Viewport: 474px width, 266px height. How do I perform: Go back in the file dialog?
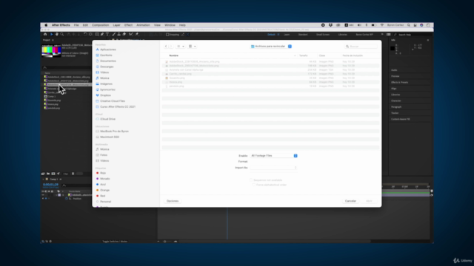coord(166,47)
